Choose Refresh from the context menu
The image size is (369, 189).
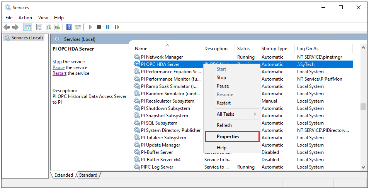232,125
